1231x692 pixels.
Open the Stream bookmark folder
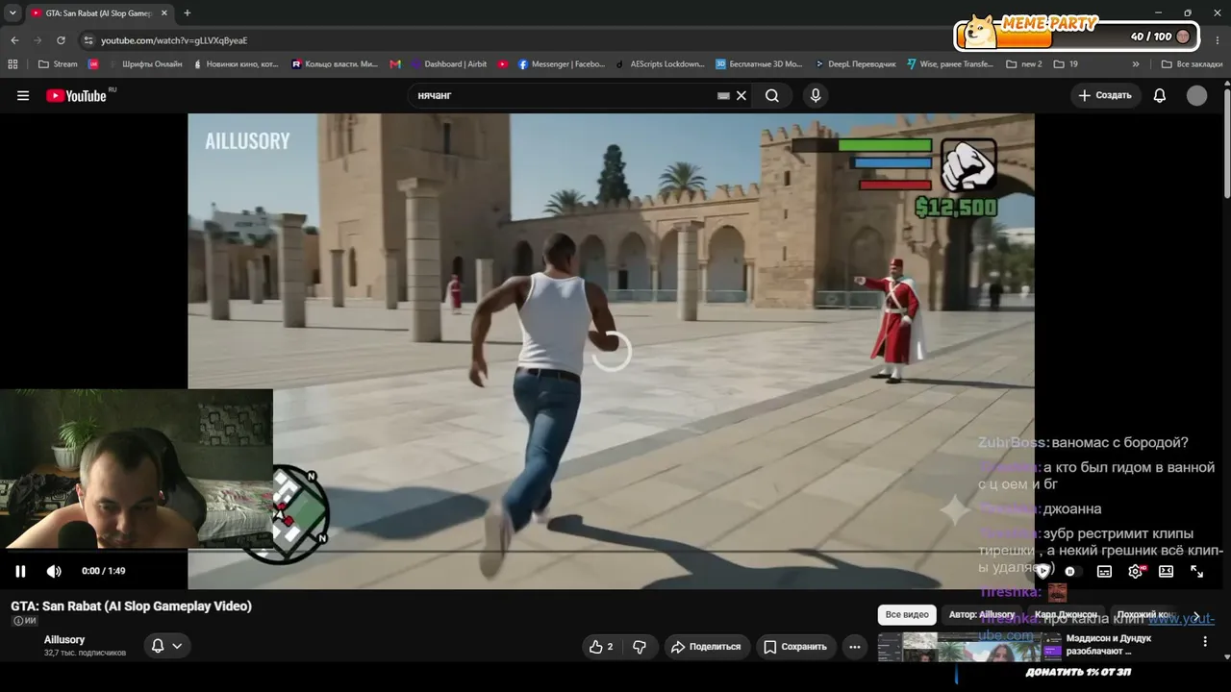(58, 64)
